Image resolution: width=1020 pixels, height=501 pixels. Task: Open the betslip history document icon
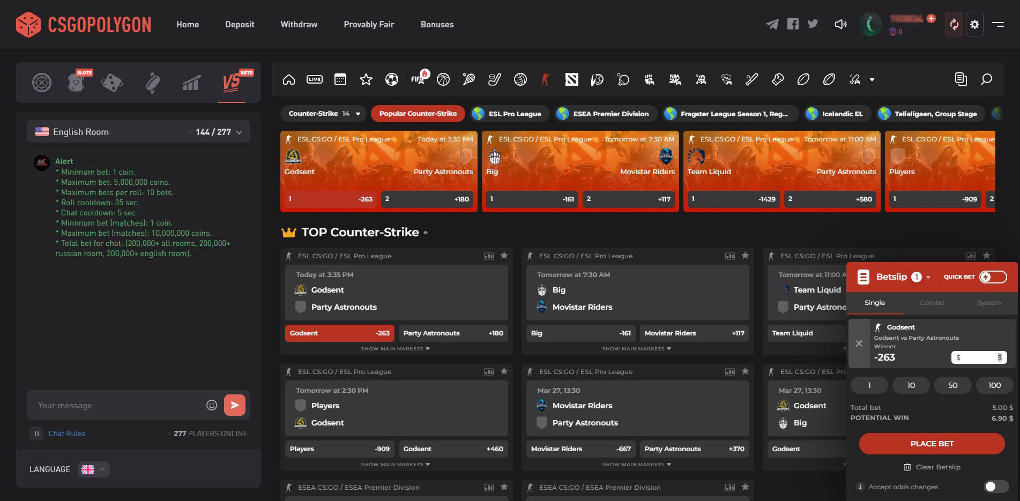(x=961, y=80)
